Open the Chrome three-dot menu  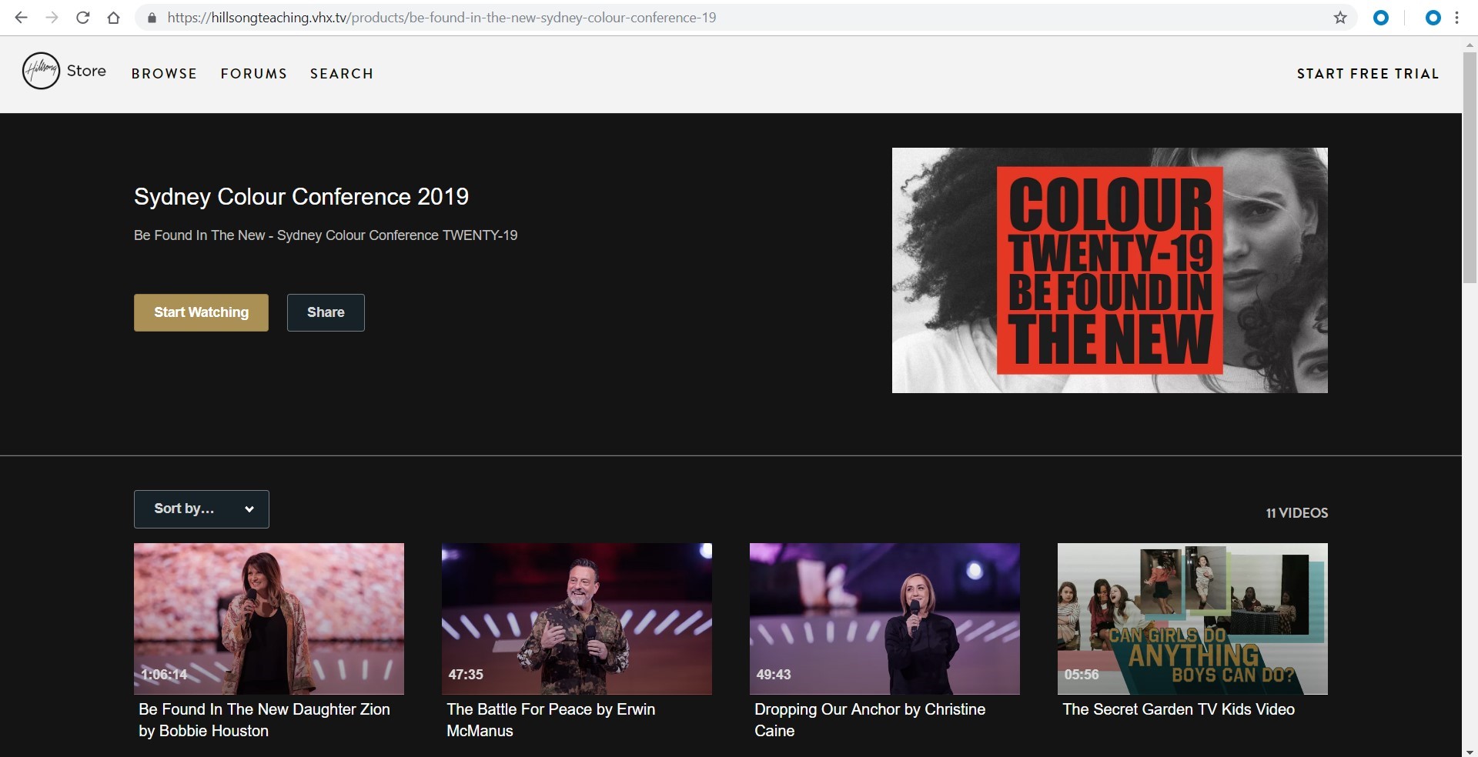coord(1457,18)
